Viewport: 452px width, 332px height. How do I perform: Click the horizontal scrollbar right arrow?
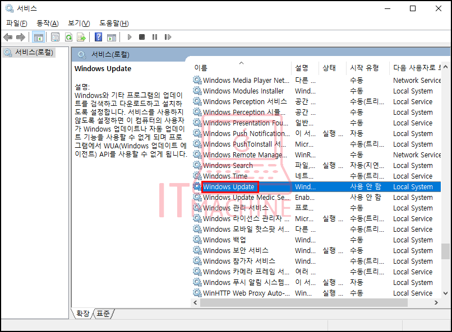click(436, 303)
